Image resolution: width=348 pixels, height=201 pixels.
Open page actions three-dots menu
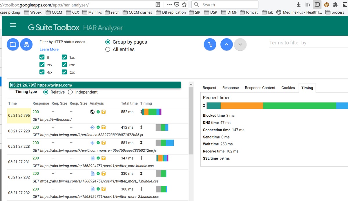pyautogui.click(x=169, y=4)
